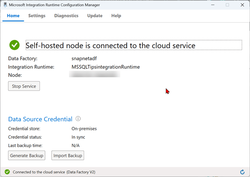Click the Generate Backup button

(x=27, y=155)
